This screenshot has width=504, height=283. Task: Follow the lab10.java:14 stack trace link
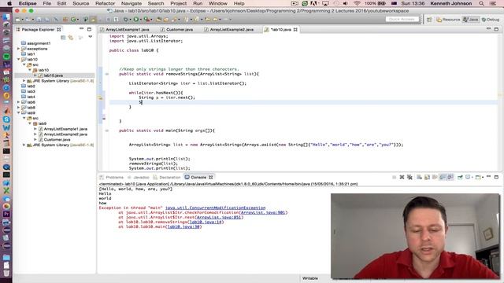206,222
